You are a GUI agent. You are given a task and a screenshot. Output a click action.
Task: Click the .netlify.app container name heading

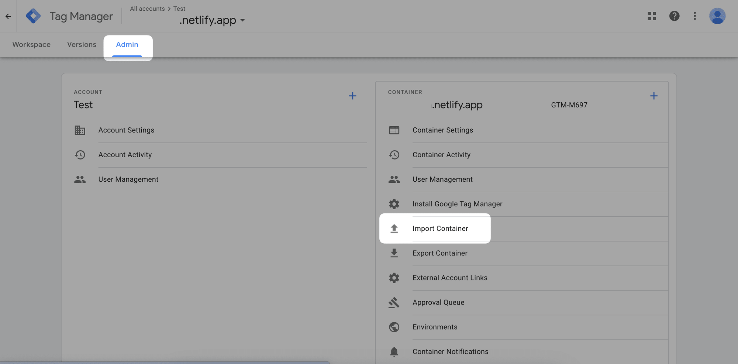pos(457,105)
